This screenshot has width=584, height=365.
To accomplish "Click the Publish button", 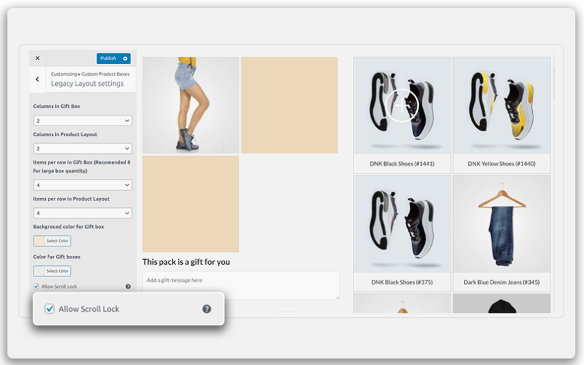I will click(x=108, y=59).
